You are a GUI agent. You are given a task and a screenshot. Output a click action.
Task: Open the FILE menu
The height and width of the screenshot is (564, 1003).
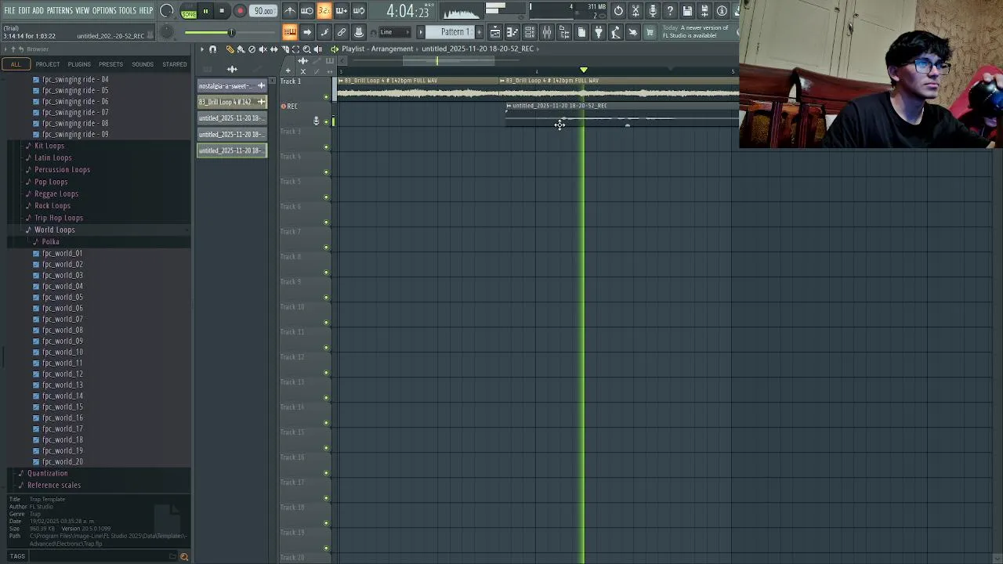pos(10,10)
